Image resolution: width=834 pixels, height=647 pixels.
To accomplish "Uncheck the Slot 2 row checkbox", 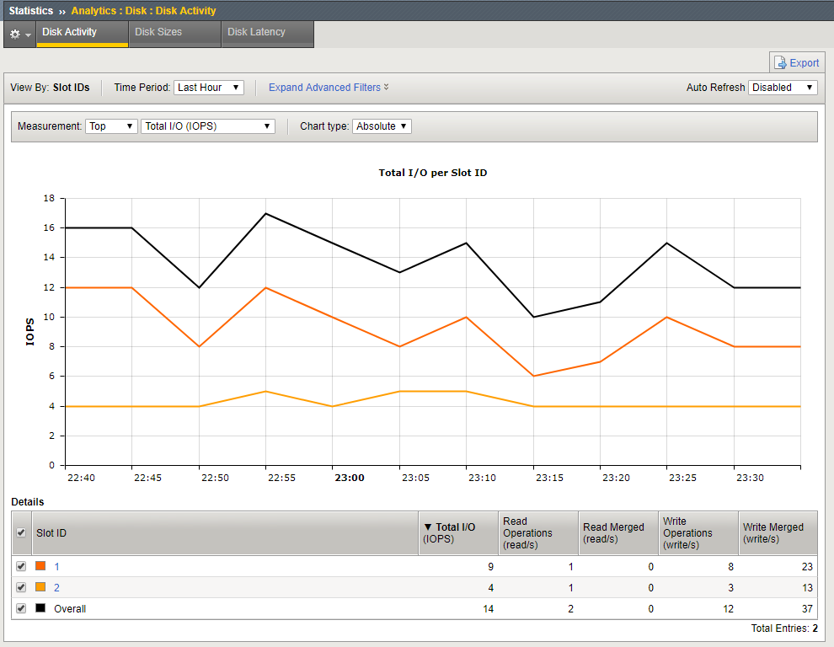I will pos(21,587).
